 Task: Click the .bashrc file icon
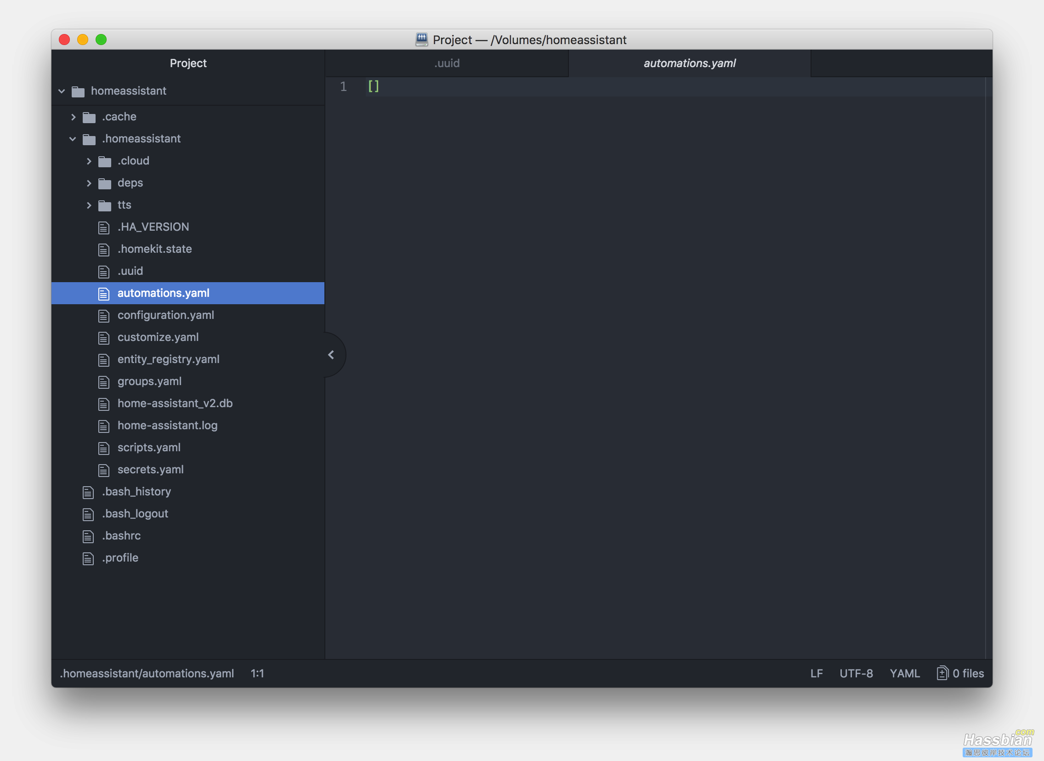pyautogui.click(x=88, y=536)
